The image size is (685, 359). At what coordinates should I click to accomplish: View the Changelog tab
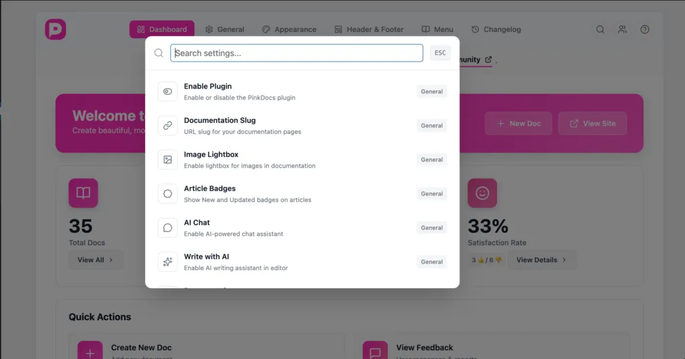(496, 29)
